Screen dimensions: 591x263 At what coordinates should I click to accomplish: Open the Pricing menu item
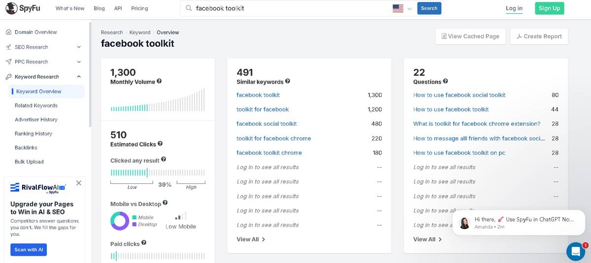(x=139, y=8)
